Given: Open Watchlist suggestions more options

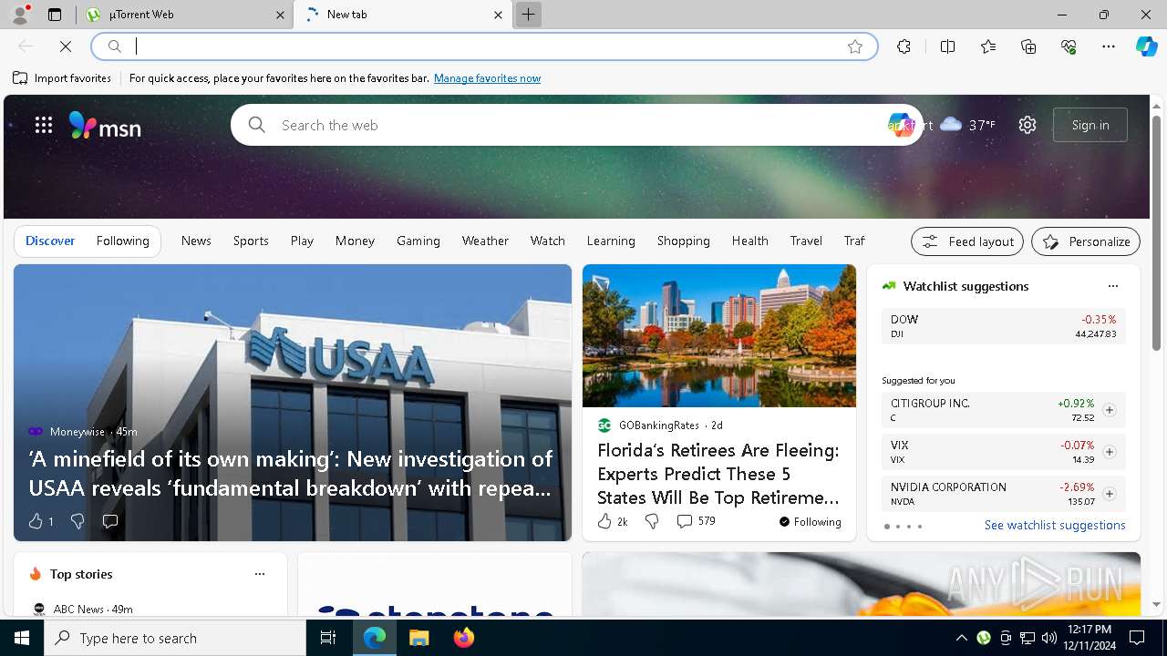Looking at the screenshot, I should [1112, 286].
